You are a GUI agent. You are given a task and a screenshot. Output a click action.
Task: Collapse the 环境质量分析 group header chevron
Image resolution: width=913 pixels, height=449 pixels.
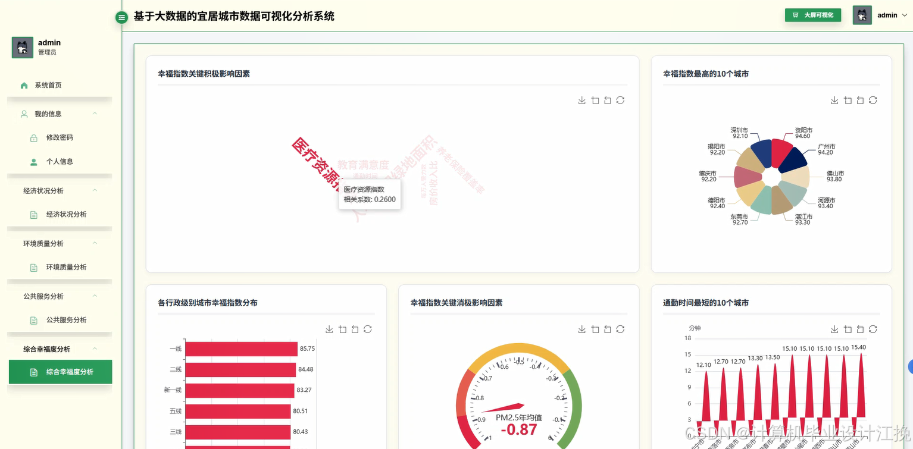click(x=95, y=243)
